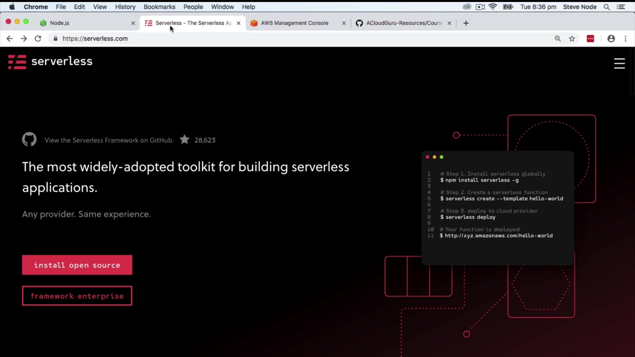This screenshot has height=357, width=635.
Task: Close the Node.js tab
Action: [133, 23]
